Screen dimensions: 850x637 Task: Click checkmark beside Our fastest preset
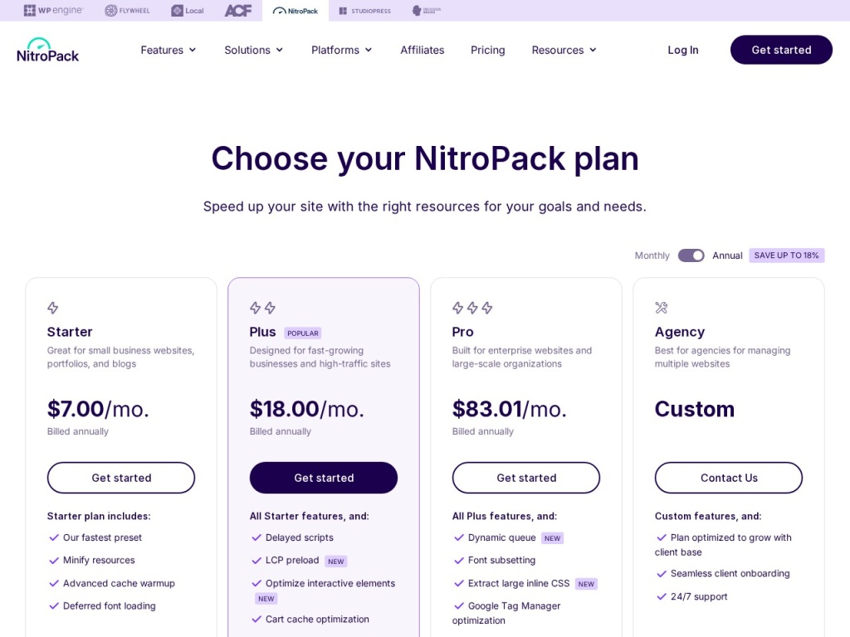(x=54, y=537)
